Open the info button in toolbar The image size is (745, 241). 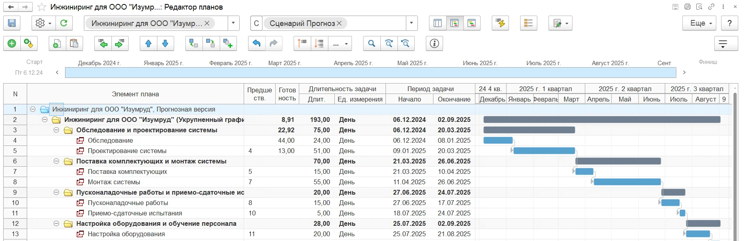pos(434,44)
